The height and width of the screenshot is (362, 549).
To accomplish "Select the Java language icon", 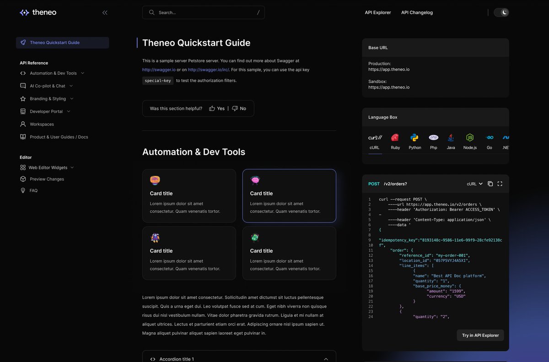I will 451,137.
